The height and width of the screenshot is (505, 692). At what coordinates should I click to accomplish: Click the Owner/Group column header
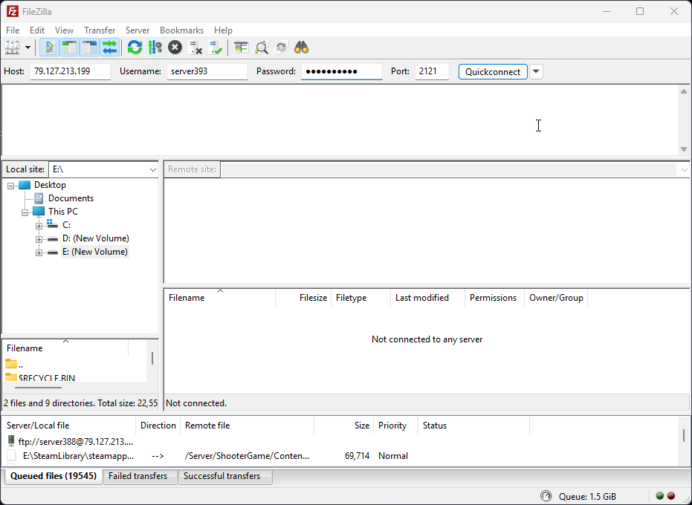point(556,298)
